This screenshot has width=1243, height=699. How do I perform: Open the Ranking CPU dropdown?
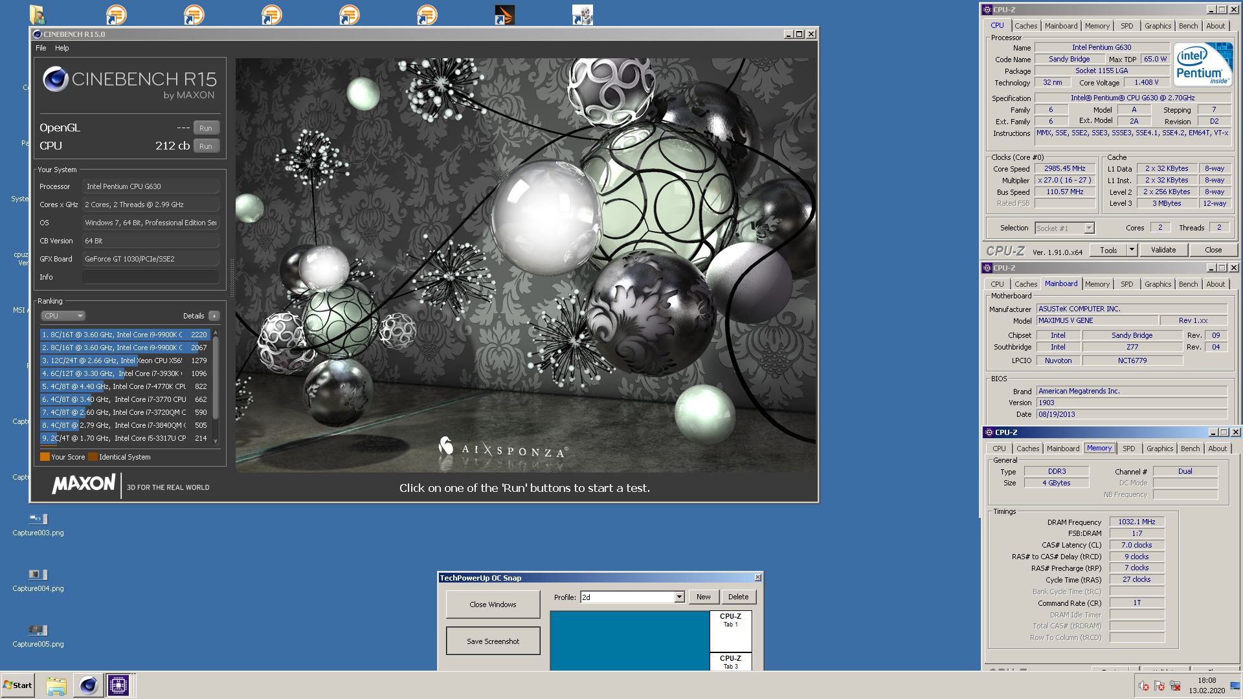coord(63,316)
